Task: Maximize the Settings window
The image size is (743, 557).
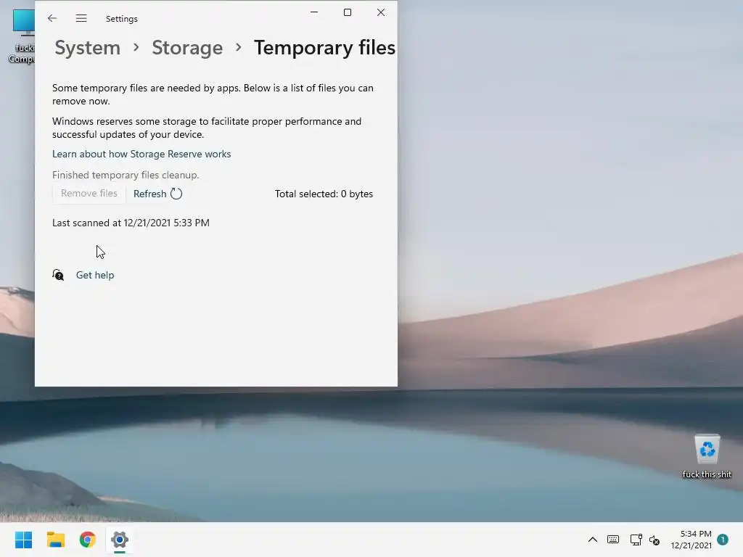Action: click(348, 12)
